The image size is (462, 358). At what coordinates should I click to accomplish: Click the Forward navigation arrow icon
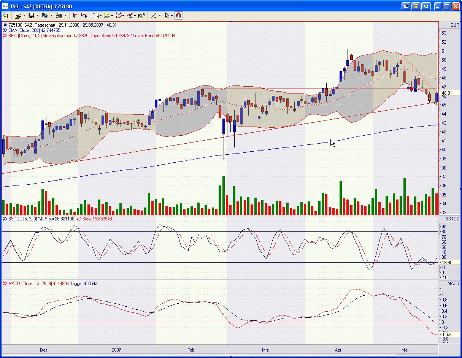tap(85, 16)
